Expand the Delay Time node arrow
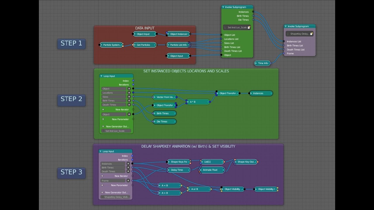The image size is (374, 210). [x=169, y=170]
